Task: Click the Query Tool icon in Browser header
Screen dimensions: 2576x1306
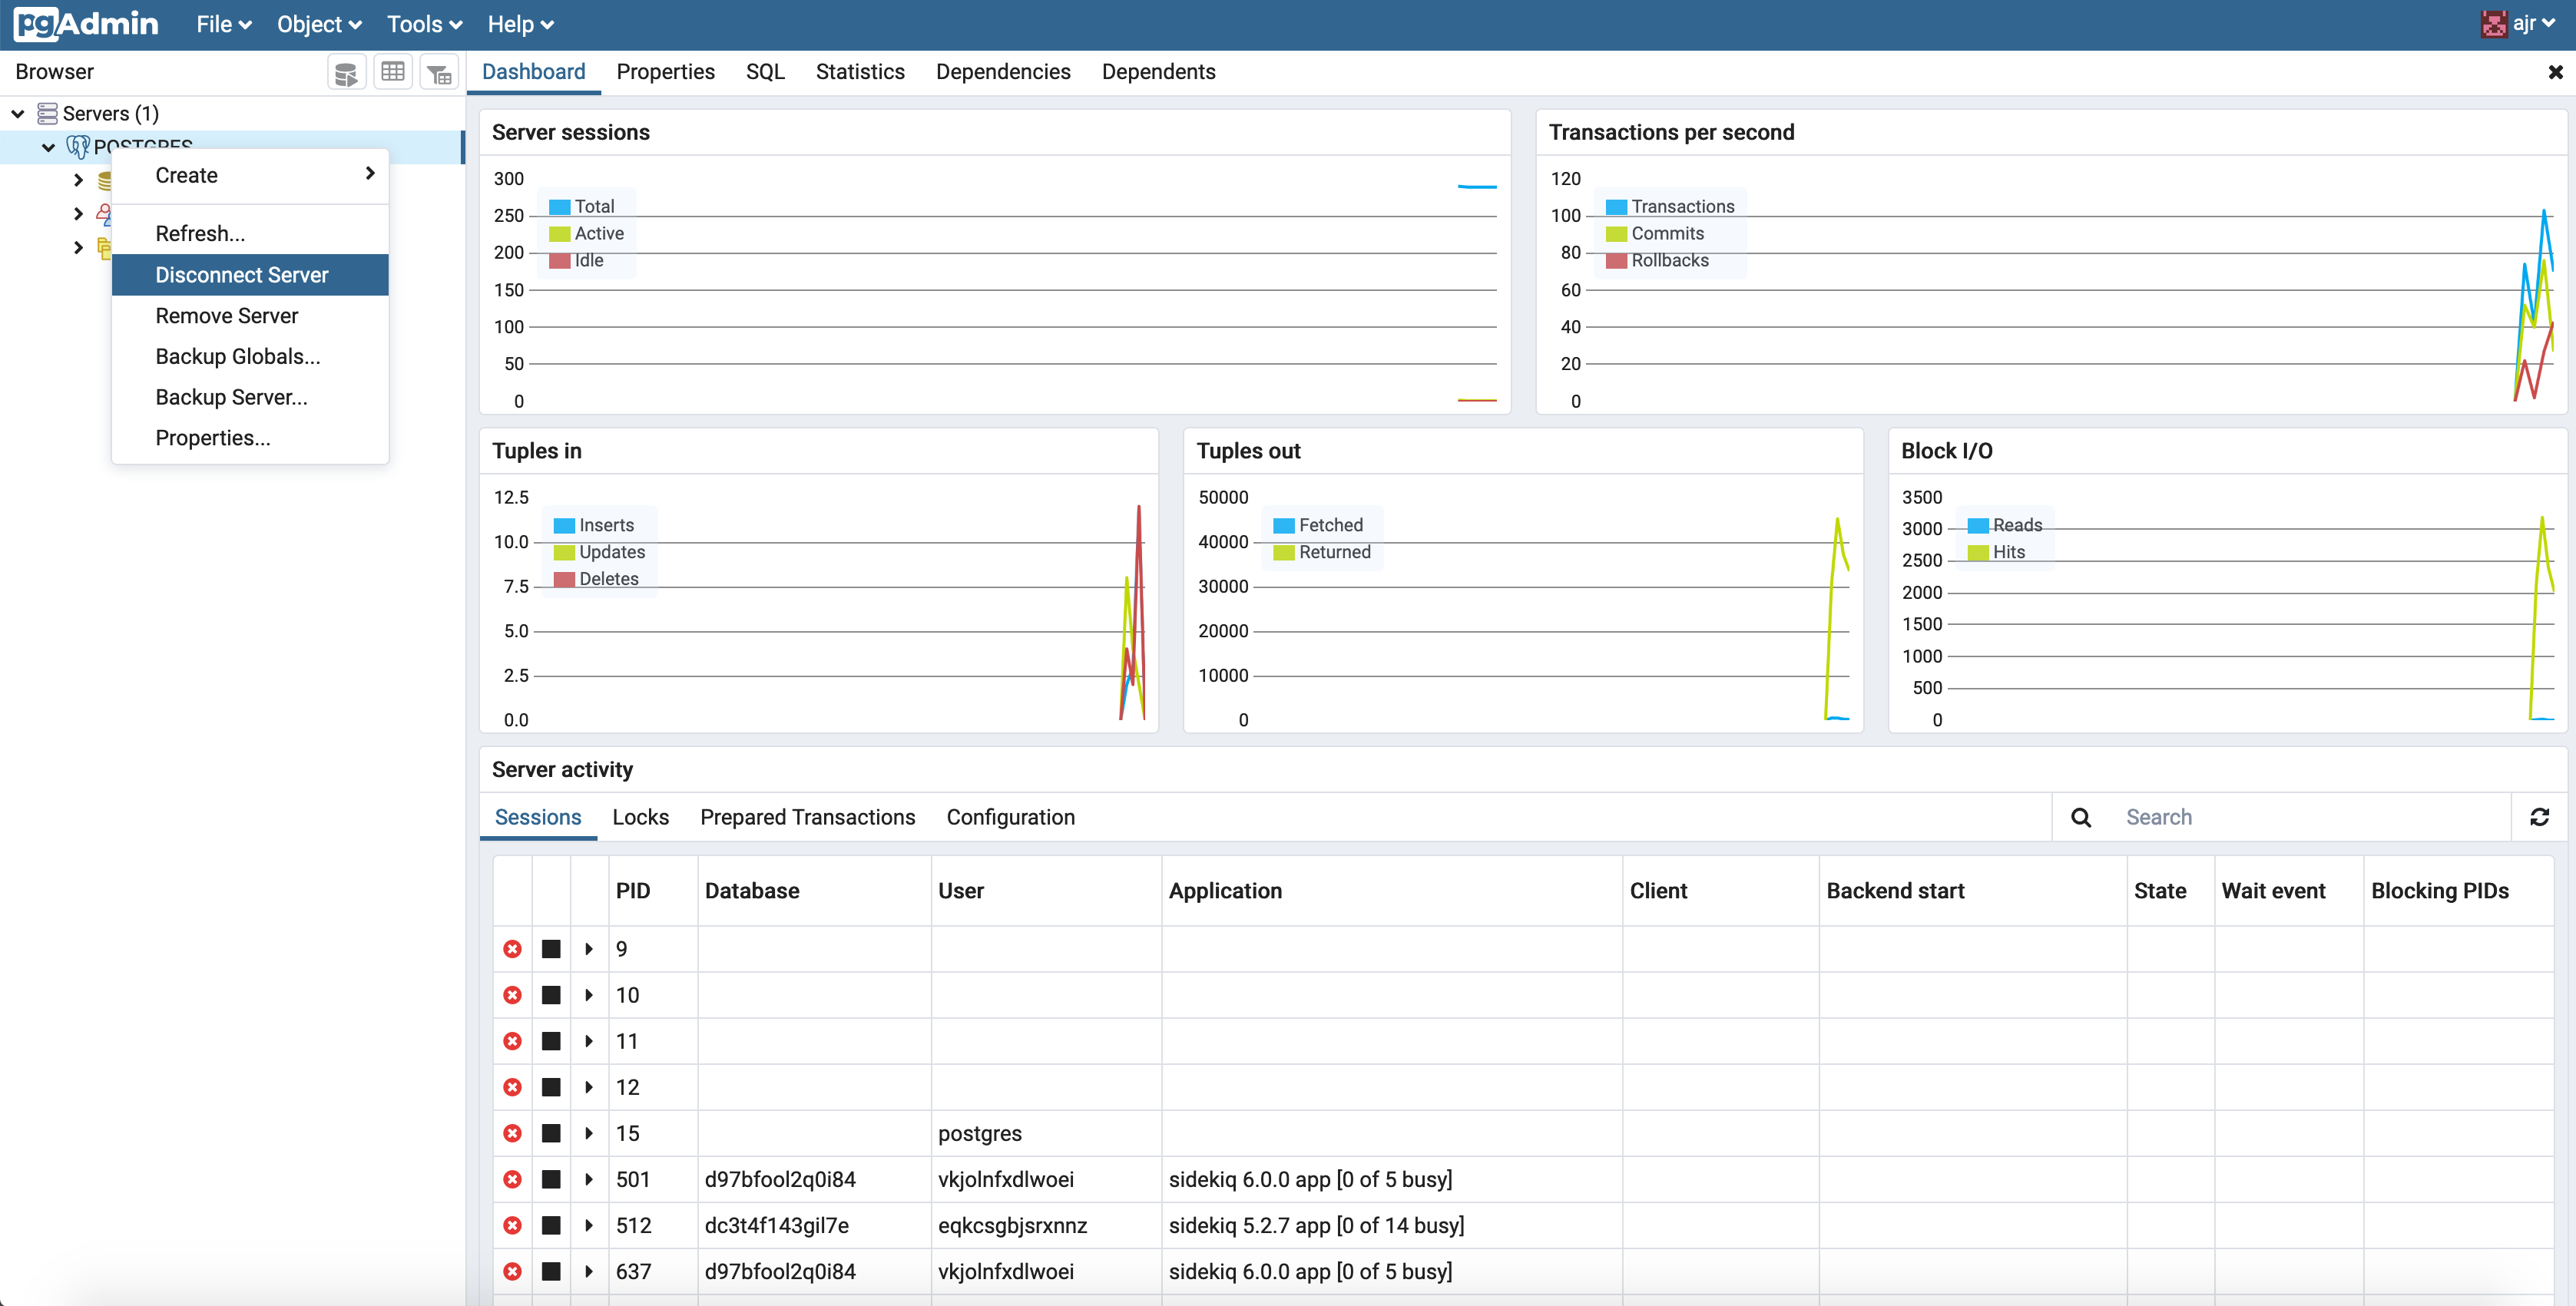Action: 346,73
